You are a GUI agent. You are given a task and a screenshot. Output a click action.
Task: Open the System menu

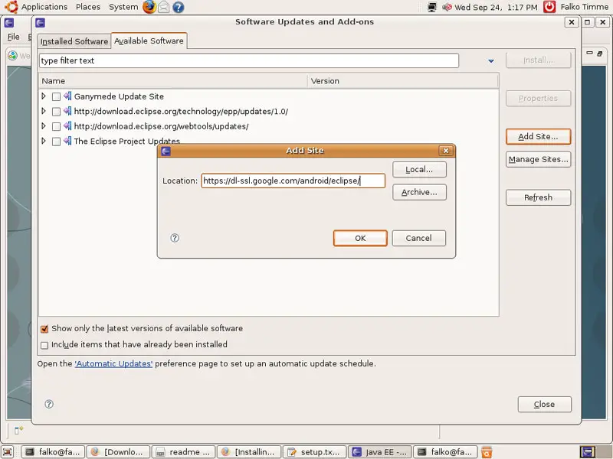(123, 7)
